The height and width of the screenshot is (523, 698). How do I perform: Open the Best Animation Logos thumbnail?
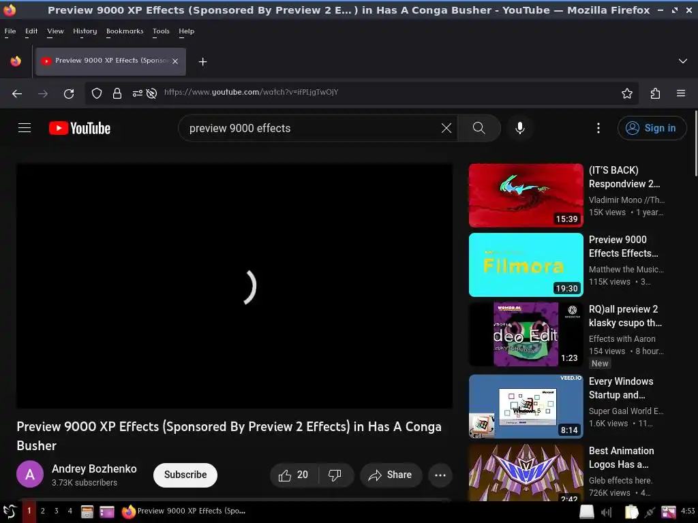[x=526, y=473]
